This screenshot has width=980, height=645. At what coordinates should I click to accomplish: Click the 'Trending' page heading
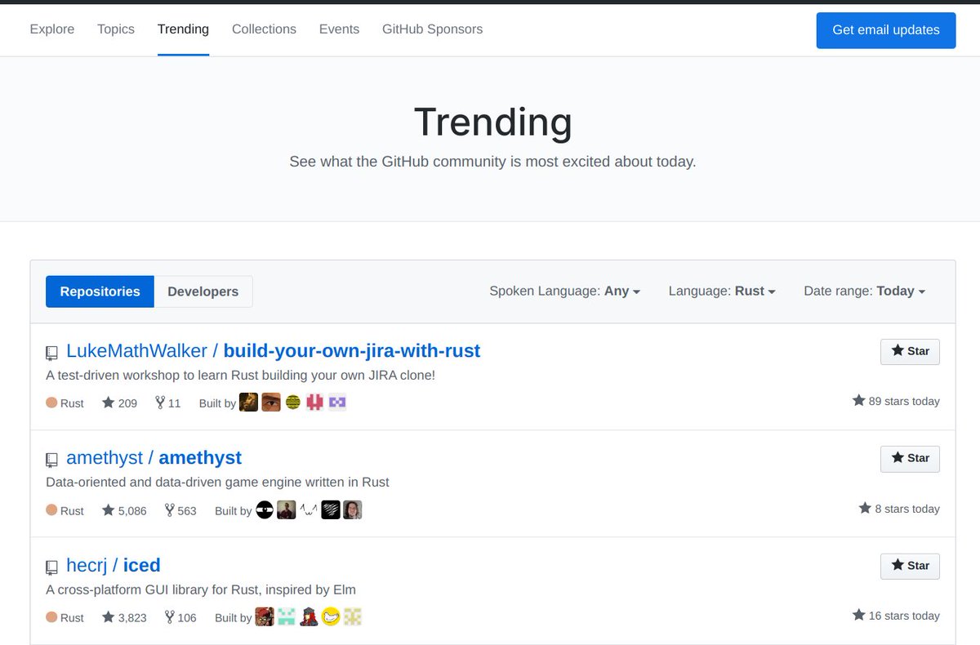(x=492, y=122)
